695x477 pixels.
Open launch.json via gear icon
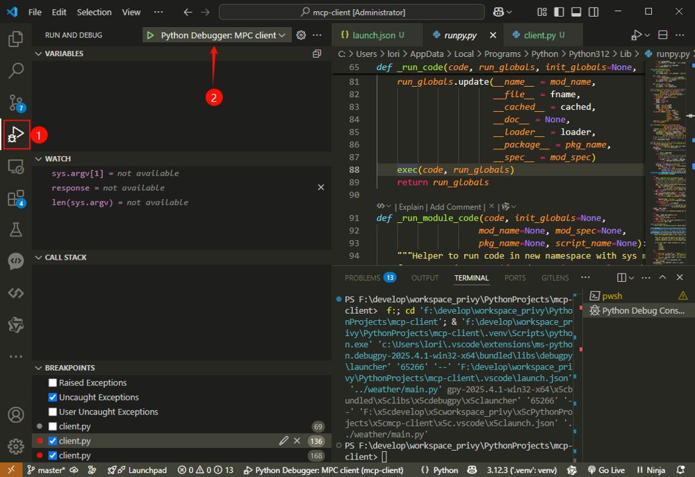pyautogui.click(x=301, y=35)
